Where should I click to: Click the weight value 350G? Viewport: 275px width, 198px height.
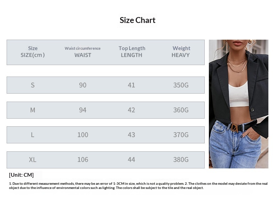[x=181, y=85]
